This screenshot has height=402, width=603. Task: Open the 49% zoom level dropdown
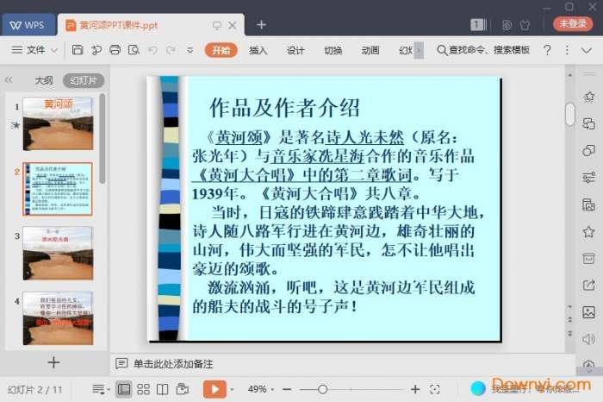[261, 389]
